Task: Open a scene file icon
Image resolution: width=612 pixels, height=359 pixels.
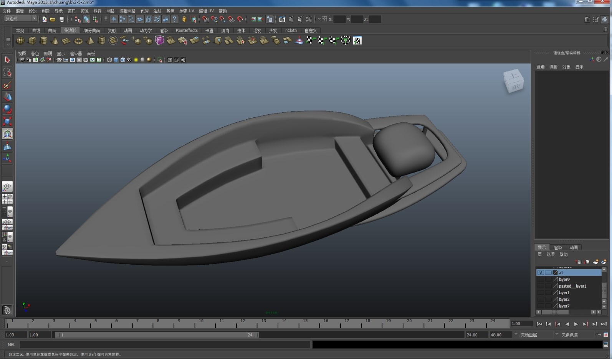Action: tap(53, 19)
